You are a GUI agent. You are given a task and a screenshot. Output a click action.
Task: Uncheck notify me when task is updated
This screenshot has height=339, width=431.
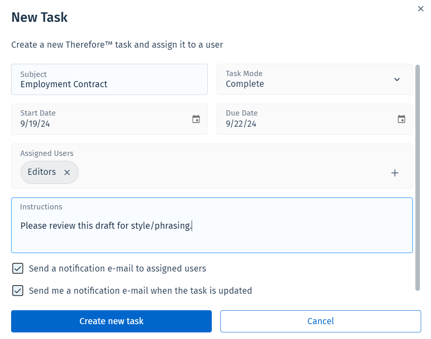pos(18,291)
